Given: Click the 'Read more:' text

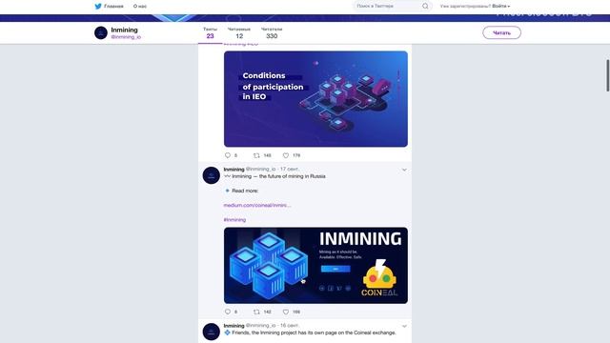Looking at the screenshot, I should click(x=245, y=191).
